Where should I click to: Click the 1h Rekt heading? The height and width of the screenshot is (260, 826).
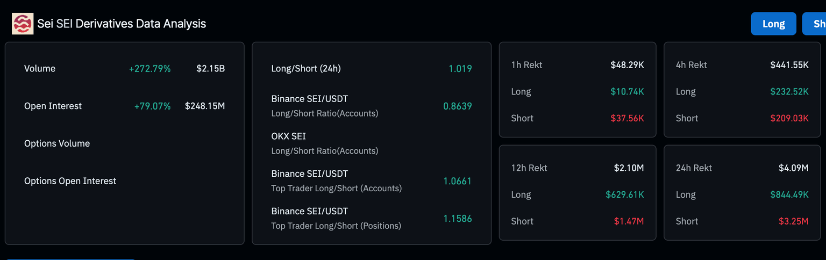526,65
